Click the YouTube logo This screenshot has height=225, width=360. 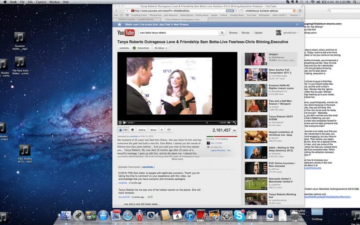tap(126, 33)
